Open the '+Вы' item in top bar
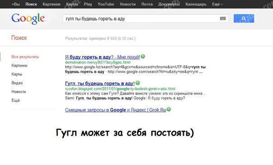This screenshot has height=165, width=273. point(15,4)
